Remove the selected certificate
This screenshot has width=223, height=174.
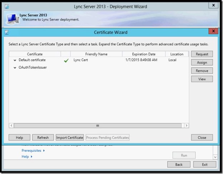202,71
